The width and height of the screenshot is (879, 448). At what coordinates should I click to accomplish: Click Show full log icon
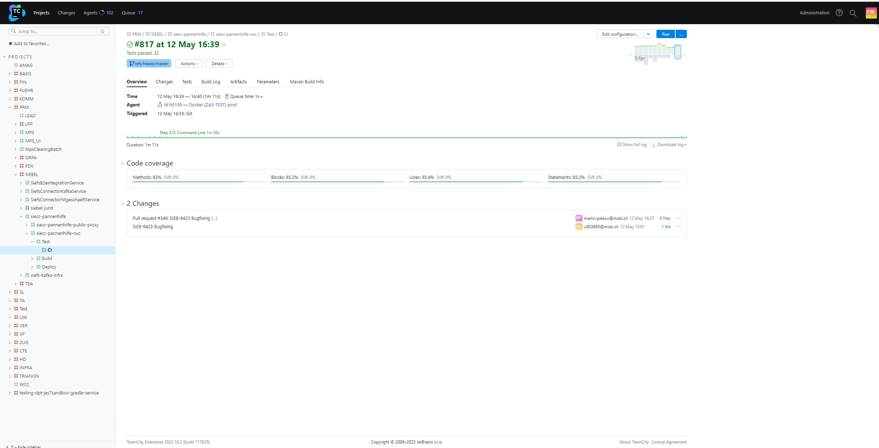619,145
